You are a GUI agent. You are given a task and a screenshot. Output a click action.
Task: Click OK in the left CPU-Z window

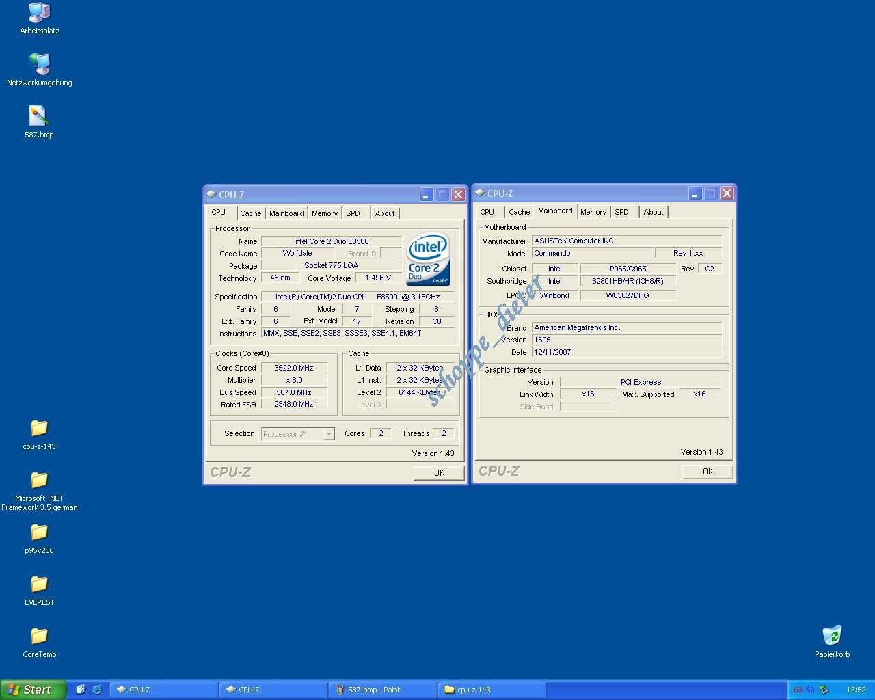coord(439,472)
